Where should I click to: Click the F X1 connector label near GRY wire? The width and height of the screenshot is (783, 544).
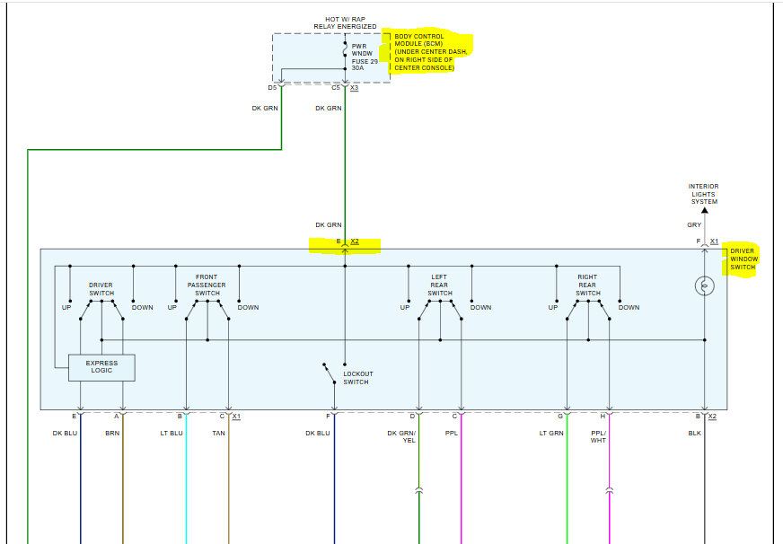[x=708, y=241]
